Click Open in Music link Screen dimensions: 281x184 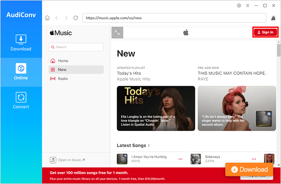67,160
